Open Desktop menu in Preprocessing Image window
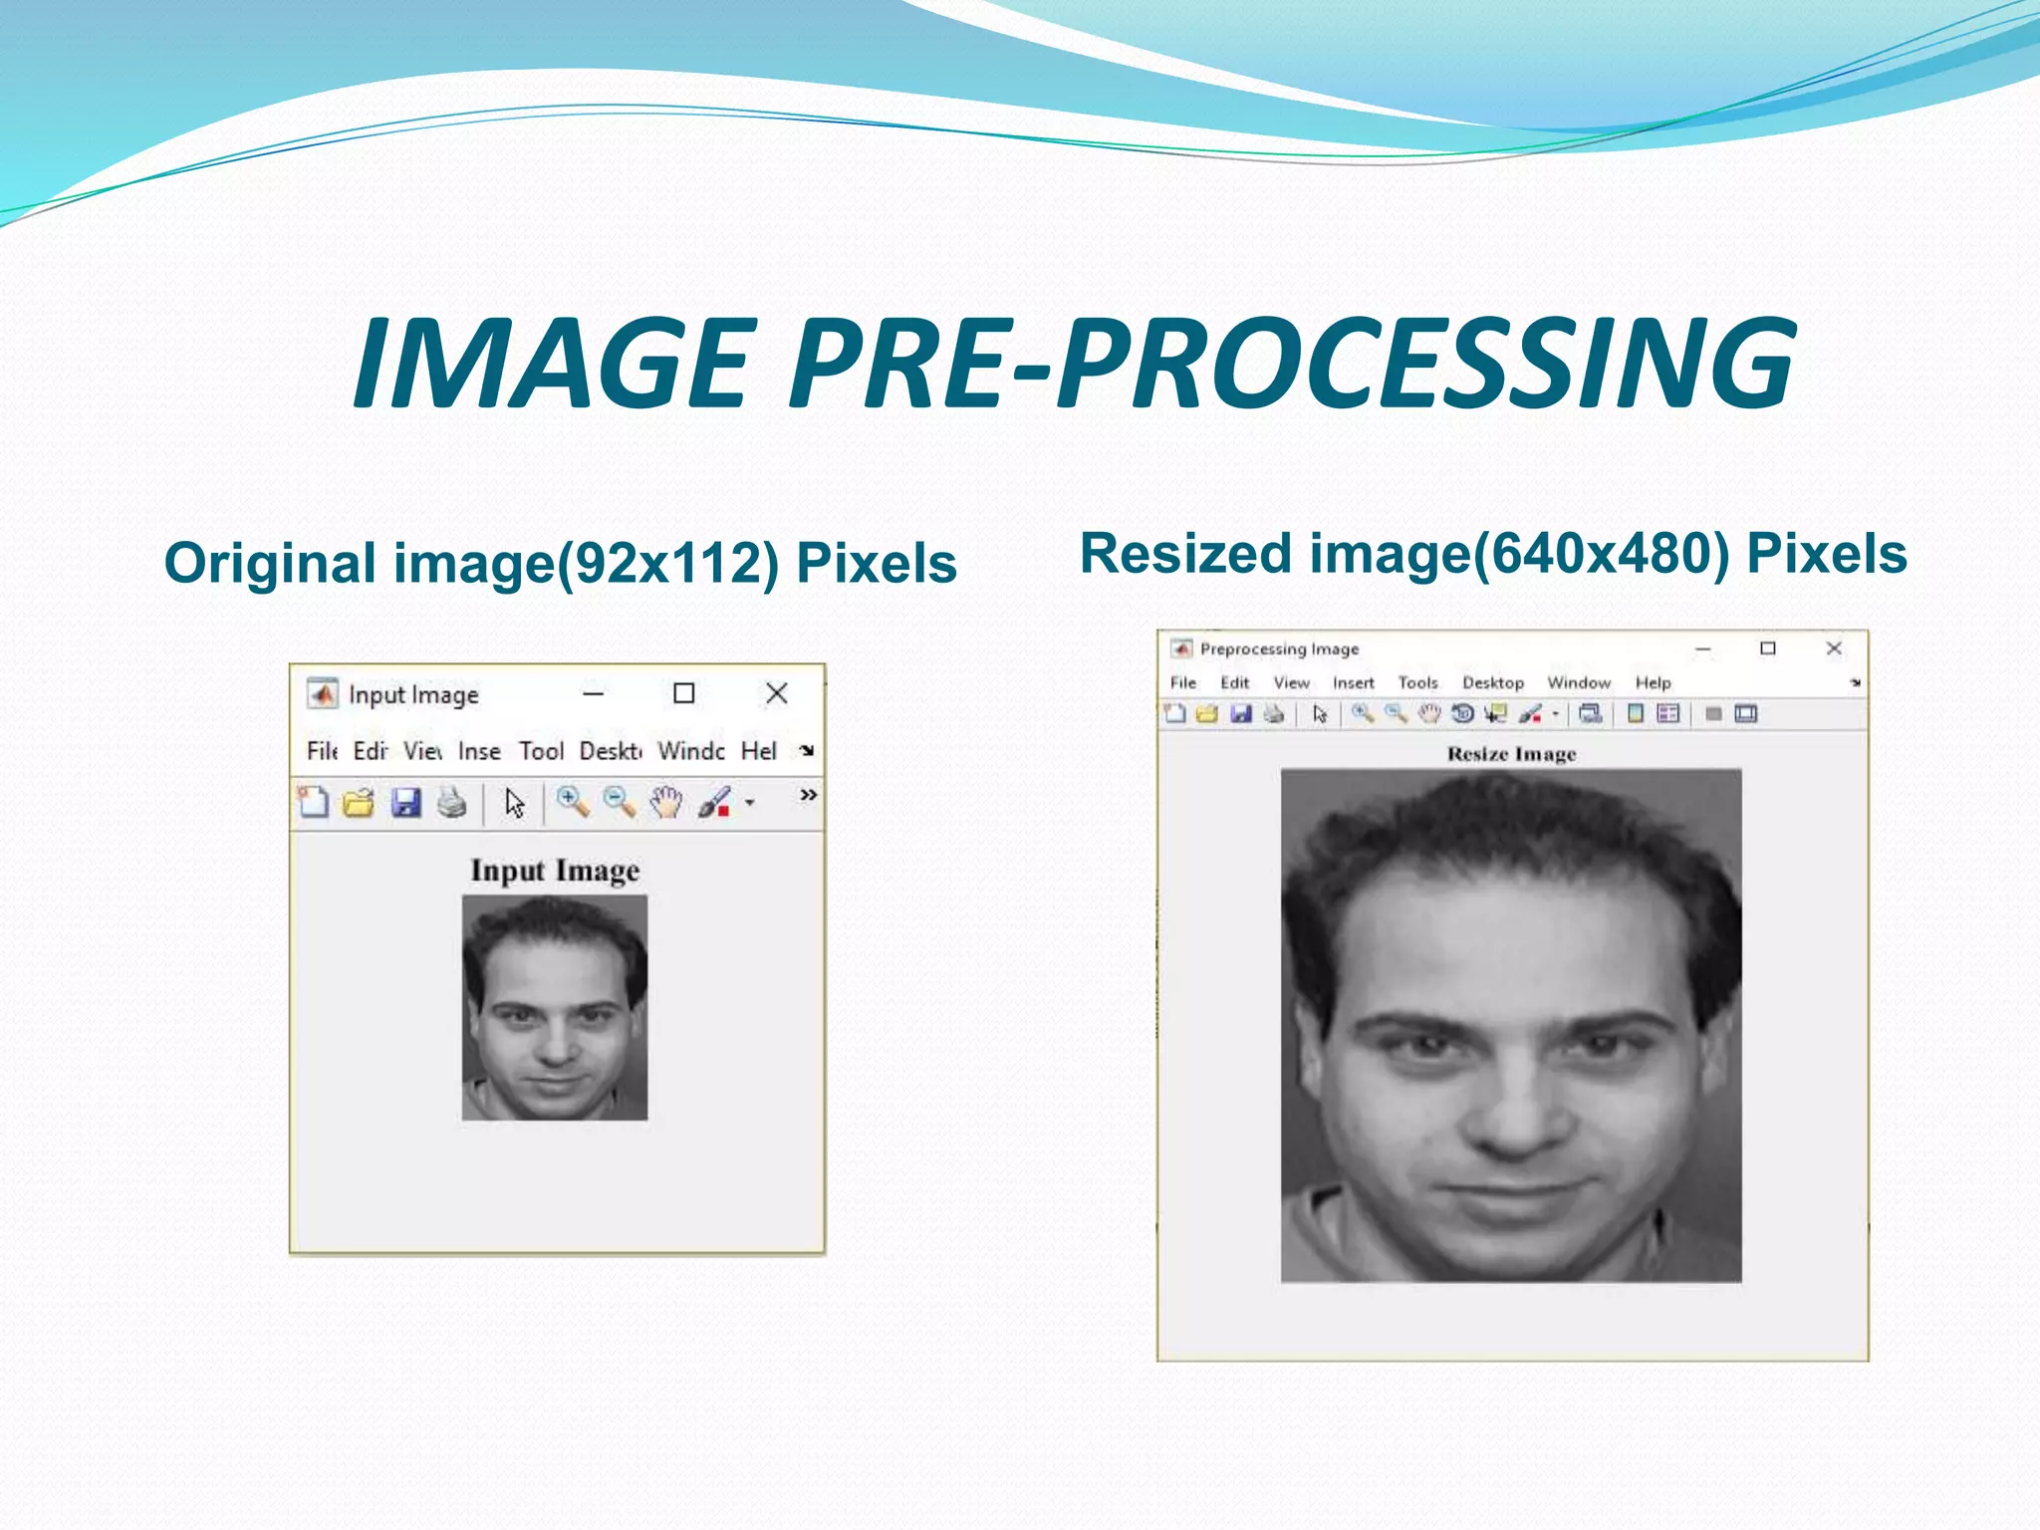This screenshot has height=1530, width=2040. (x=1493, y=682)
